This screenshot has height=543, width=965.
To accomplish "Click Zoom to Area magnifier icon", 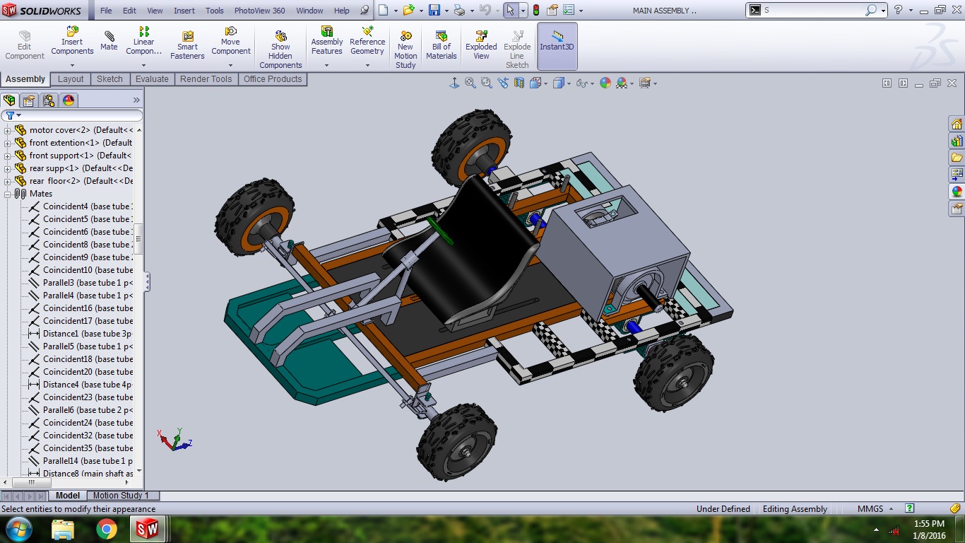I will (487, 83).
